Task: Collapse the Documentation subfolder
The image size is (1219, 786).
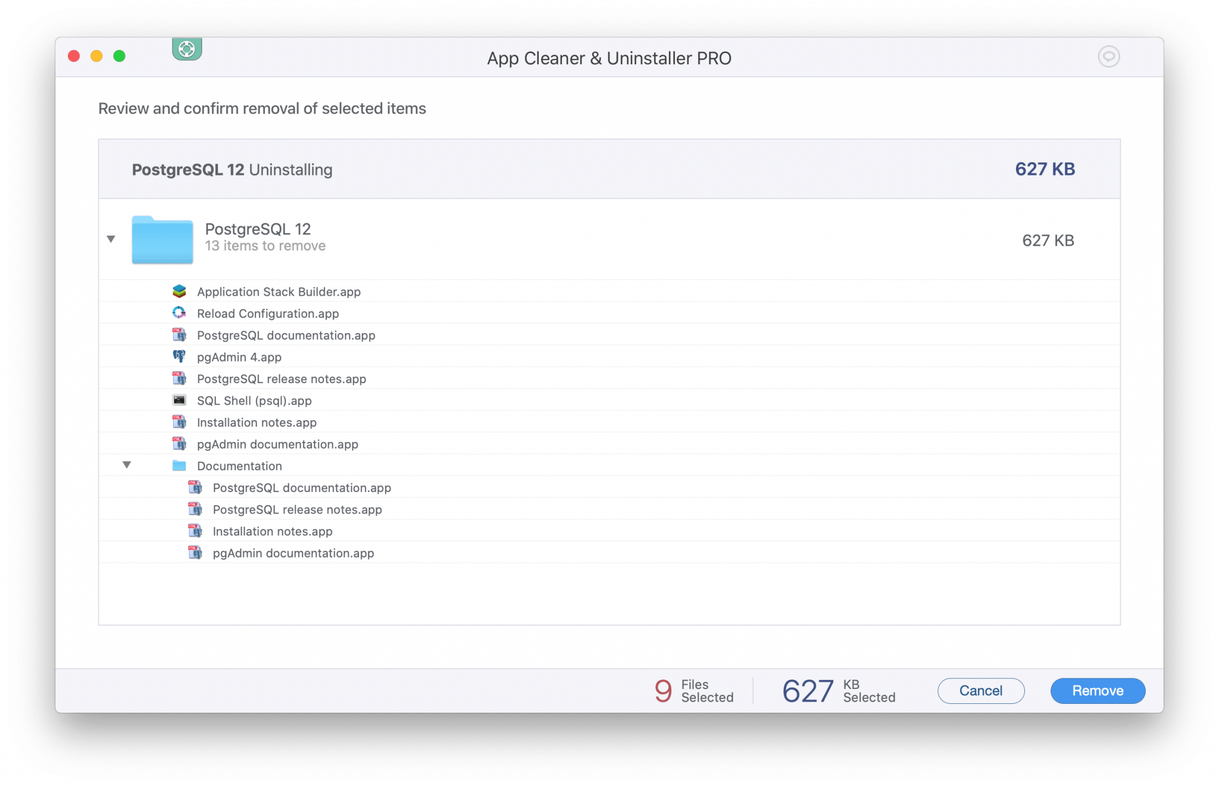Action: (x=127, y=465)
